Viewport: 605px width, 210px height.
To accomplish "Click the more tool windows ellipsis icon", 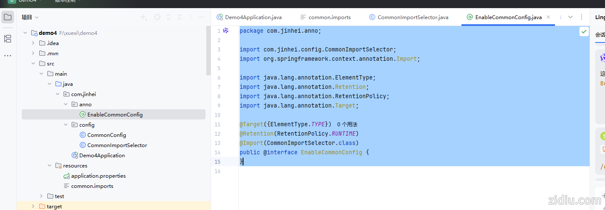I will pos(8,56).
